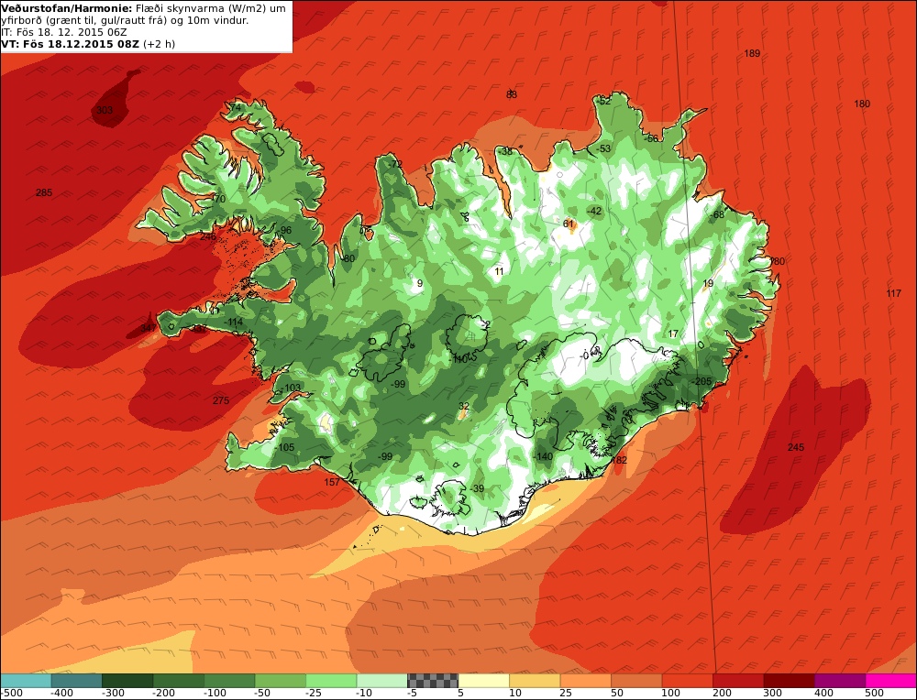This screenshot has width=917, height=700.
Task: Click the value '-42' in north Iceland
Action: pos(594,211)
